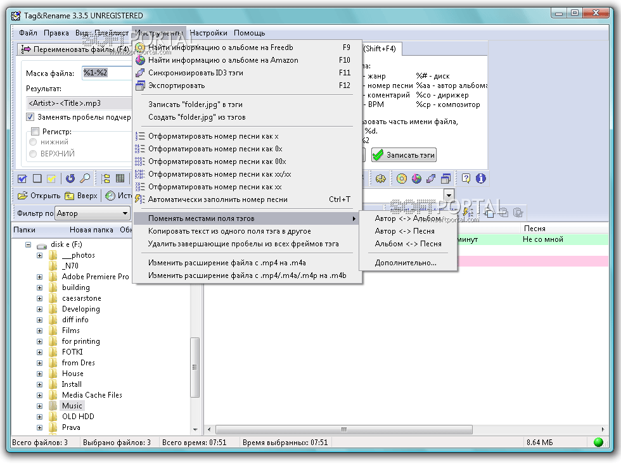The width and height of the screenshot is (621, 466).
Task: Click the file list horizontal scrollbar thumb
Action: (x=343, y=429)
